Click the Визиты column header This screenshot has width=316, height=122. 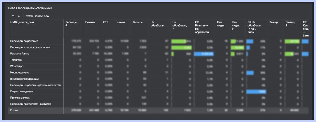[138, 22]
